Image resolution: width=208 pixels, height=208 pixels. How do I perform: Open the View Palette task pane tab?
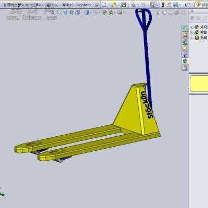coord(185,54)
